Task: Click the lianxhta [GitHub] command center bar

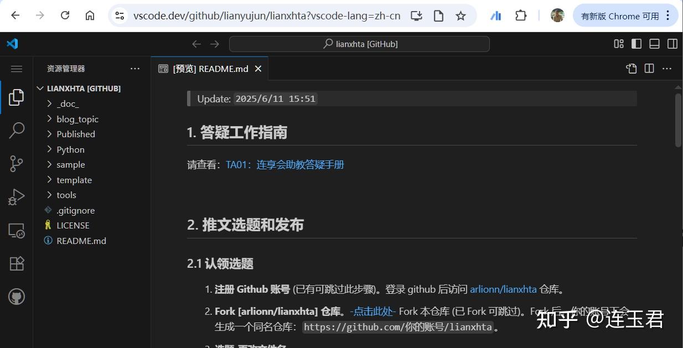Action: point(359,44)
